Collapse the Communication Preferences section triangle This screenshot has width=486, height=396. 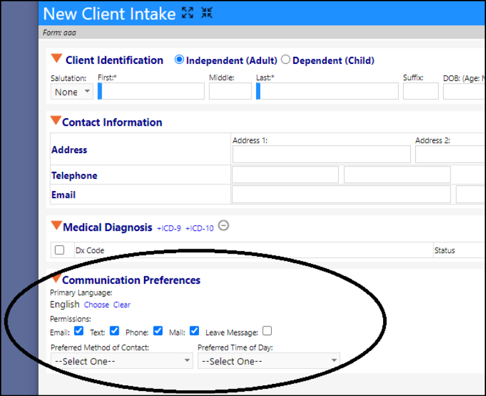(x=56, y=278)
